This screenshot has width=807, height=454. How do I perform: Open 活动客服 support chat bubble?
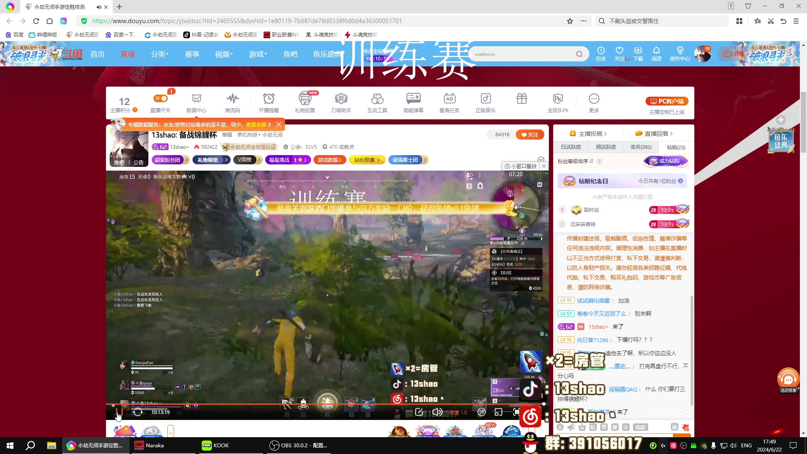[788, 380]
